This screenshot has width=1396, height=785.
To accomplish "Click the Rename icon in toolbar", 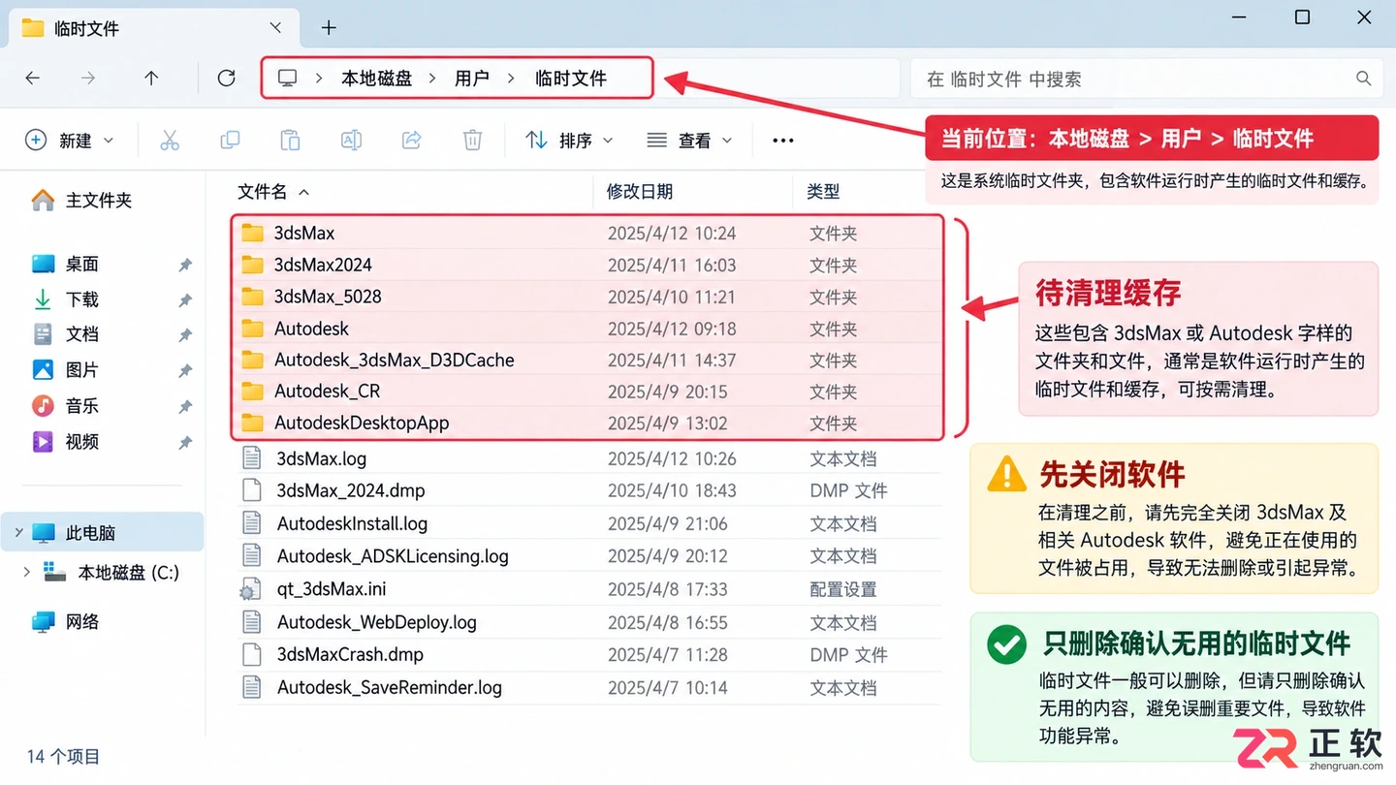I will (x=351, y=141).
